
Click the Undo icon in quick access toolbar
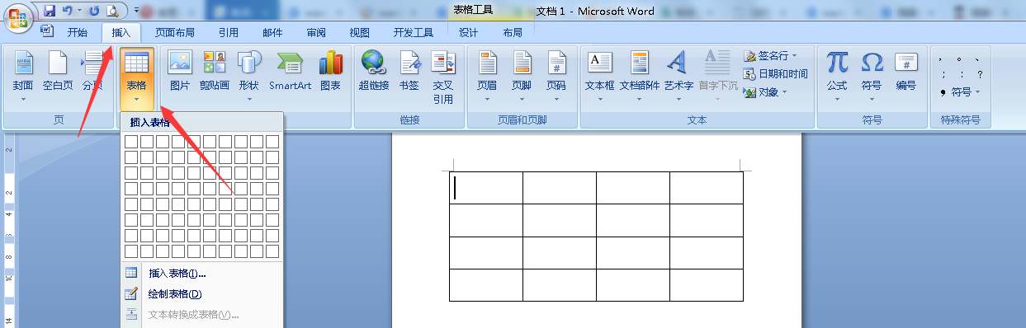[x=67, y=11]
